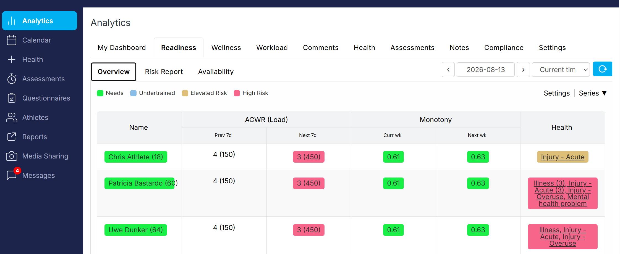Click the Uwe Dunker (64) name badge
The image size is (620, 254).
[x=136, y=230]
